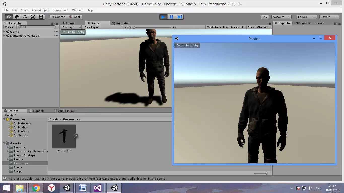Toggle Maximize on Play
The width and height of the screenshot is (344, 193).
[218, 27]
